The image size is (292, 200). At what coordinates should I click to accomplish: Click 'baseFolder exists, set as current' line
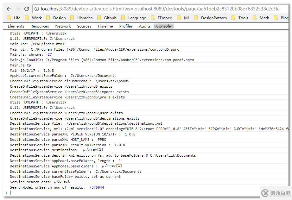[x=65, y=177]
